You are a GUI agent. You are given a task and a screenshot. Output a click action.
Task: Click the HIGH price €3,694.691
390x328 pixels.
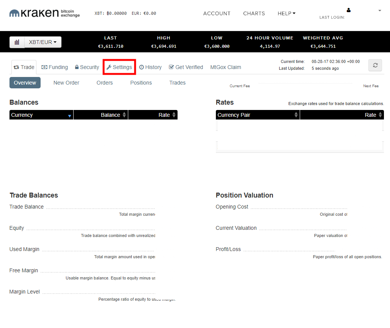(x=164, y=46)
